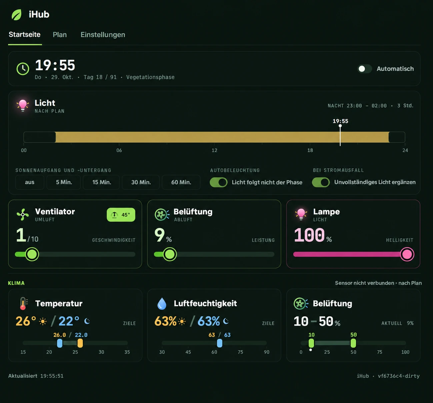Click the thermometer icon next to Temperatur

click(23, 303)
